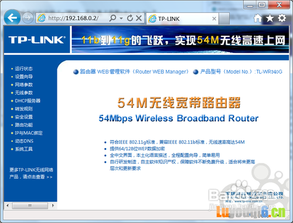Image resolution: width=293 pixels, height=223 pixels.
Task: Expand the 转发规则 menu
Action: click(x=23, y=109)
